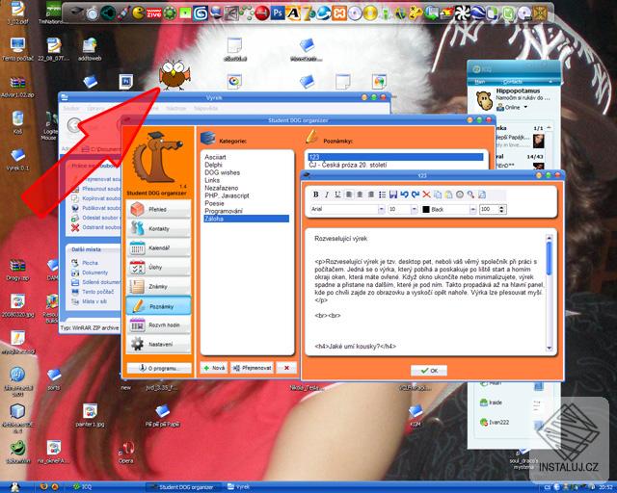Select DOG wishes category

point(222,172)
